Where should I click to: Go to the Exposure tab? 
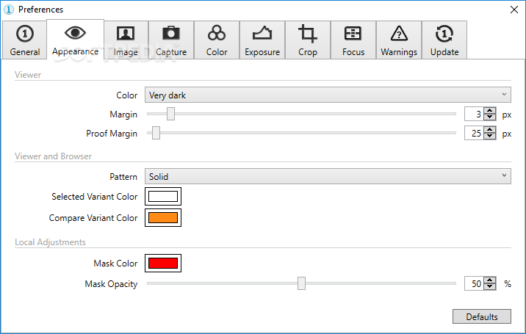tap(262, 40)
